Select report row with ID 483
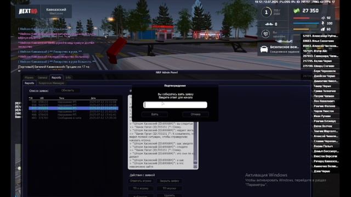This screenshot has width=351, height=197. point(73,118)
